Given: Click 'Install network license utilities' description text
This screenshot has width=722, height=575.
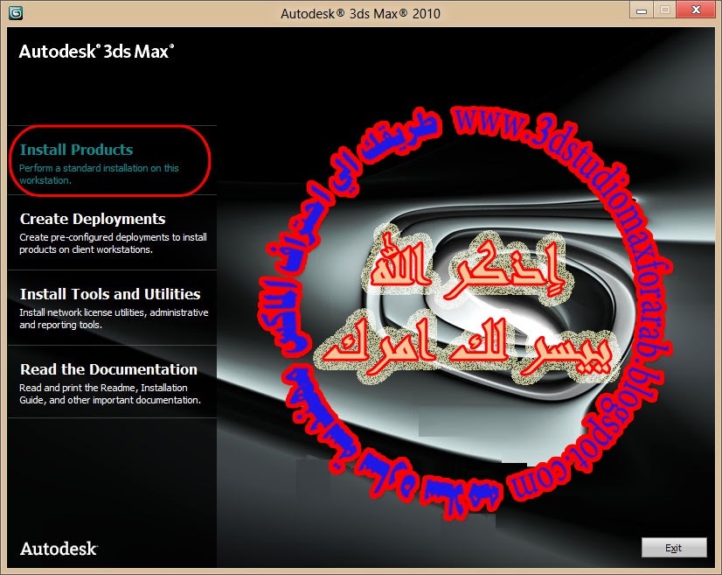Looking at the screenshot, I should pos(114,319).
